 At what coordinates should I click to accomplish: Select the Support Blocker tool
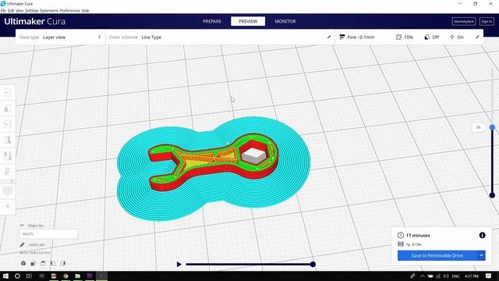click(8, 172)
